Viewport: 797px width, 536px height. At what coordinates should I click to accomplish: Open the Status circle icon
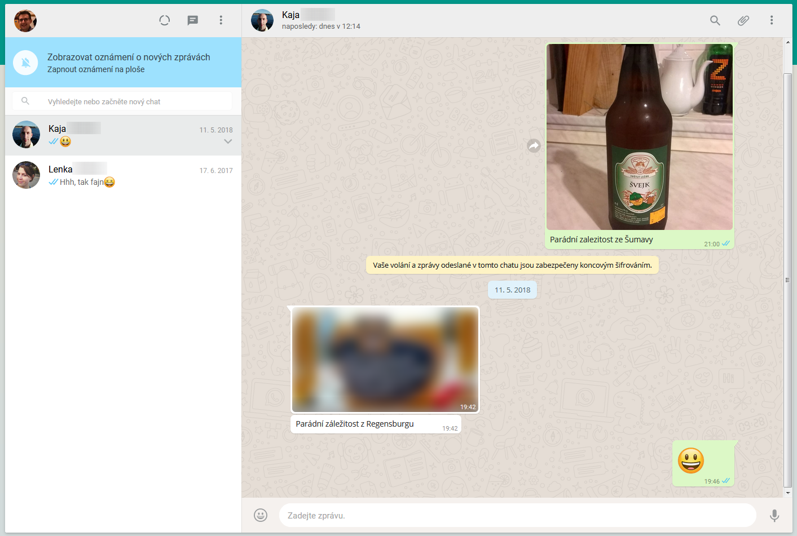coord(165,20)
